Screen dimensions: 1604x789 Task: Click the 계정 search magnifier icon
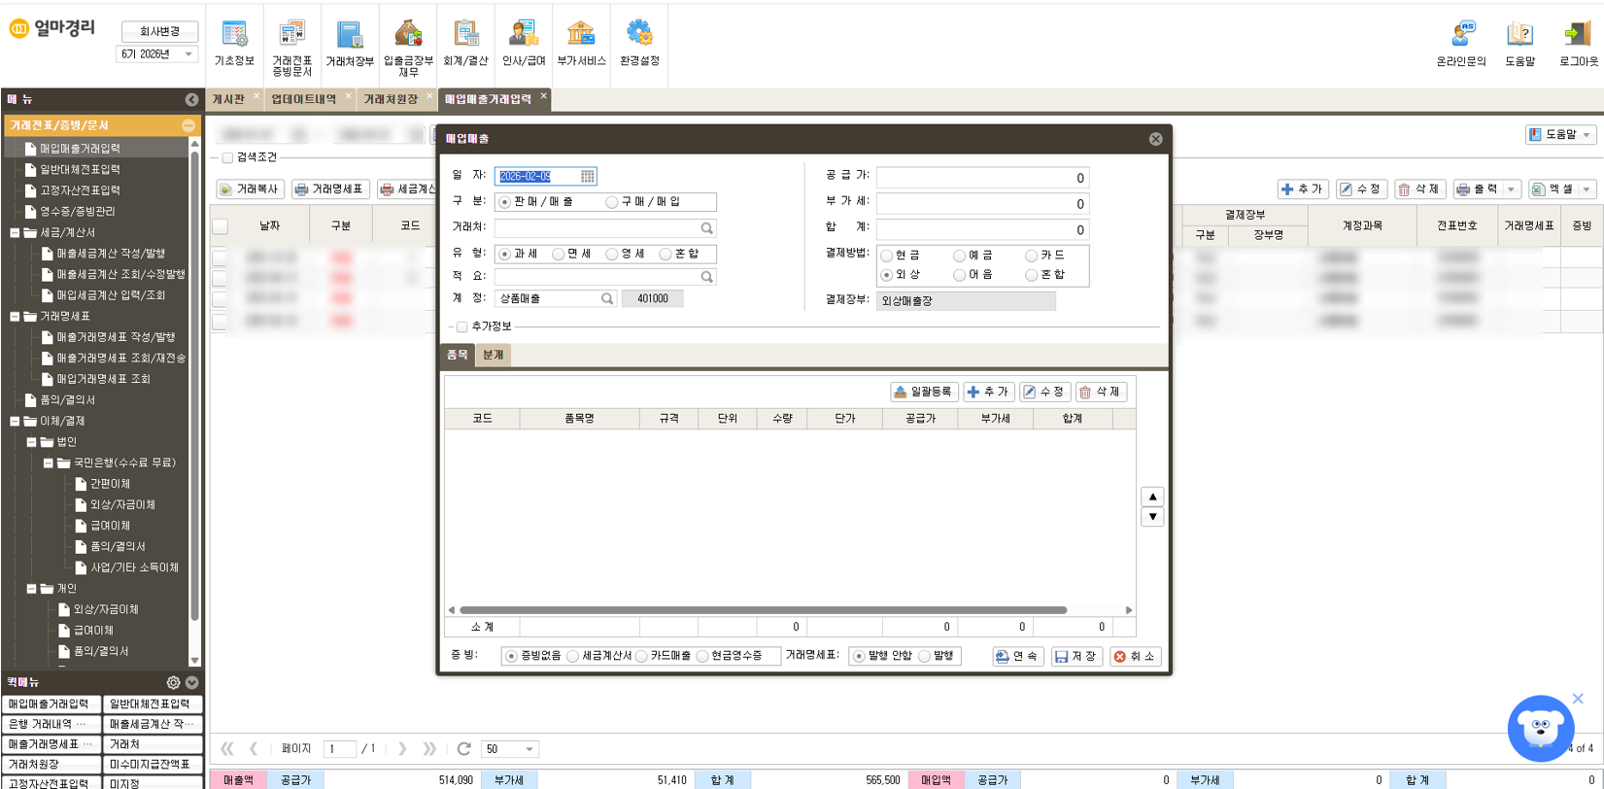(x=607, y=299)
